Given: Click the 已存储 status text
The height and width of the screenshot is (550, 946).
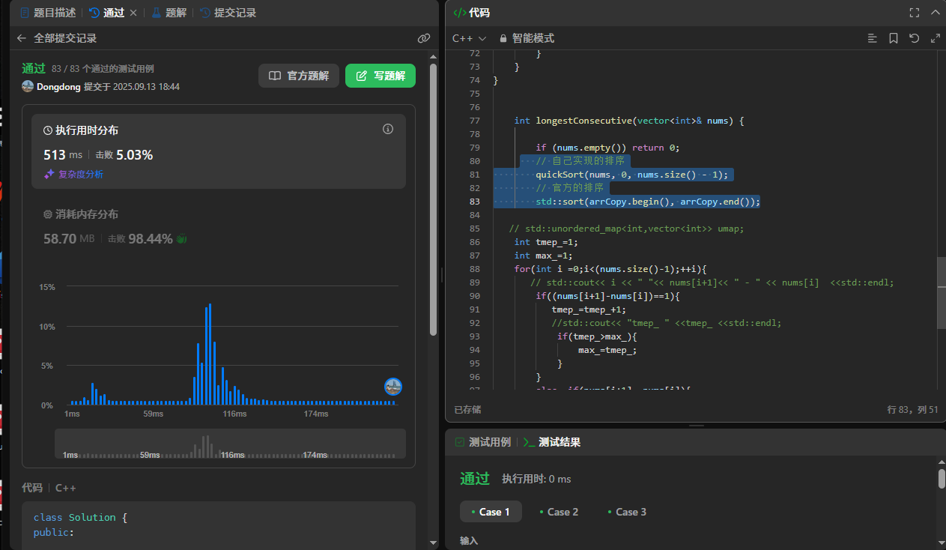Looking at the screenshot, I should tap(467, 410).
